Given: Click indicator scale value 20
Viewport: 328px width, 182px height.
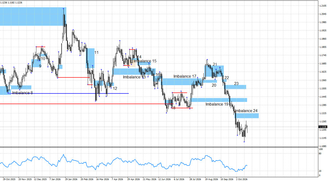Looking at the screenshot, I should coord(320,171).
